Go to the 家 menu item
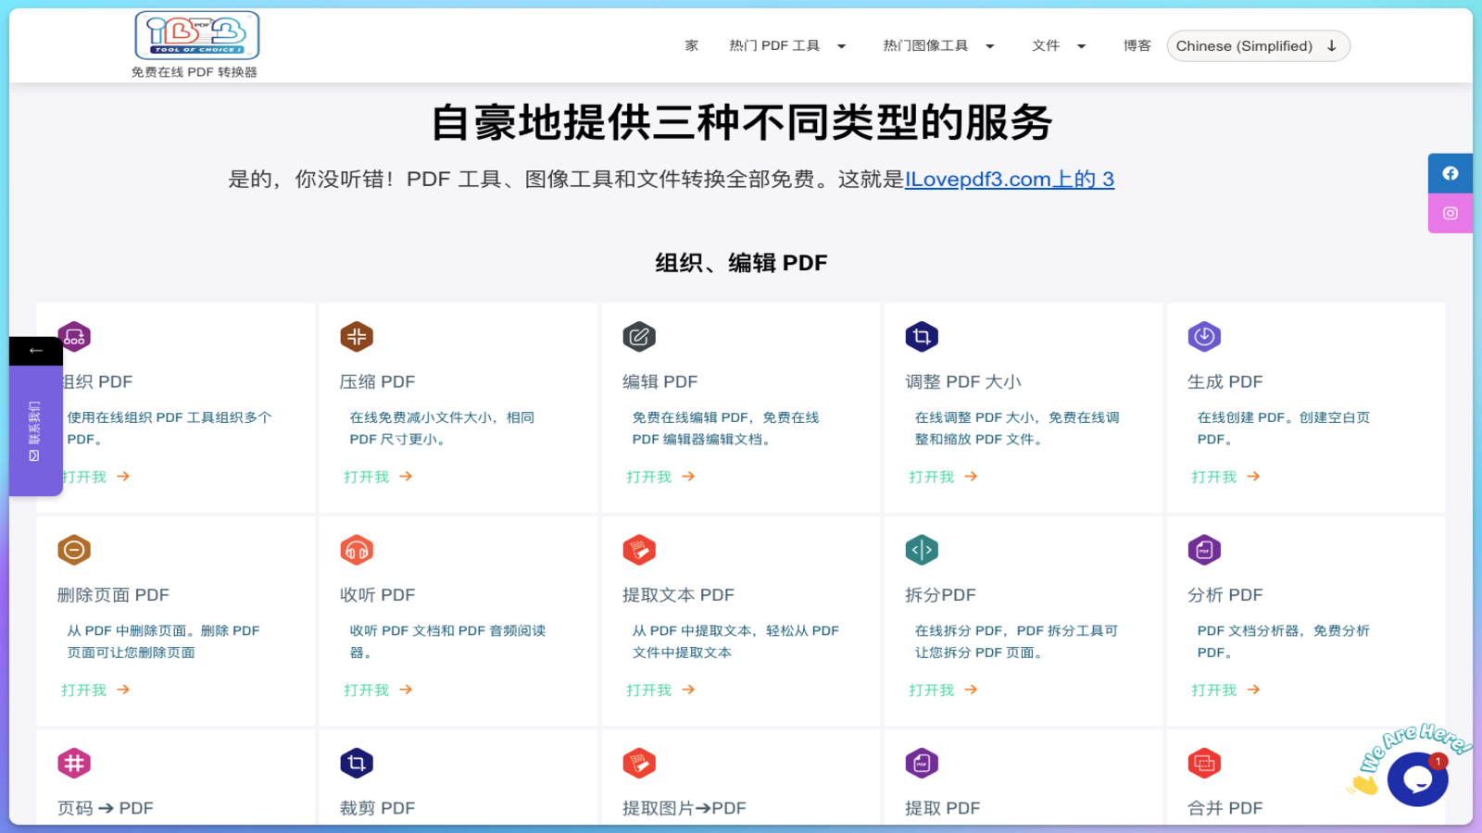The image size is (1482, 833). [x=691, y=45]
